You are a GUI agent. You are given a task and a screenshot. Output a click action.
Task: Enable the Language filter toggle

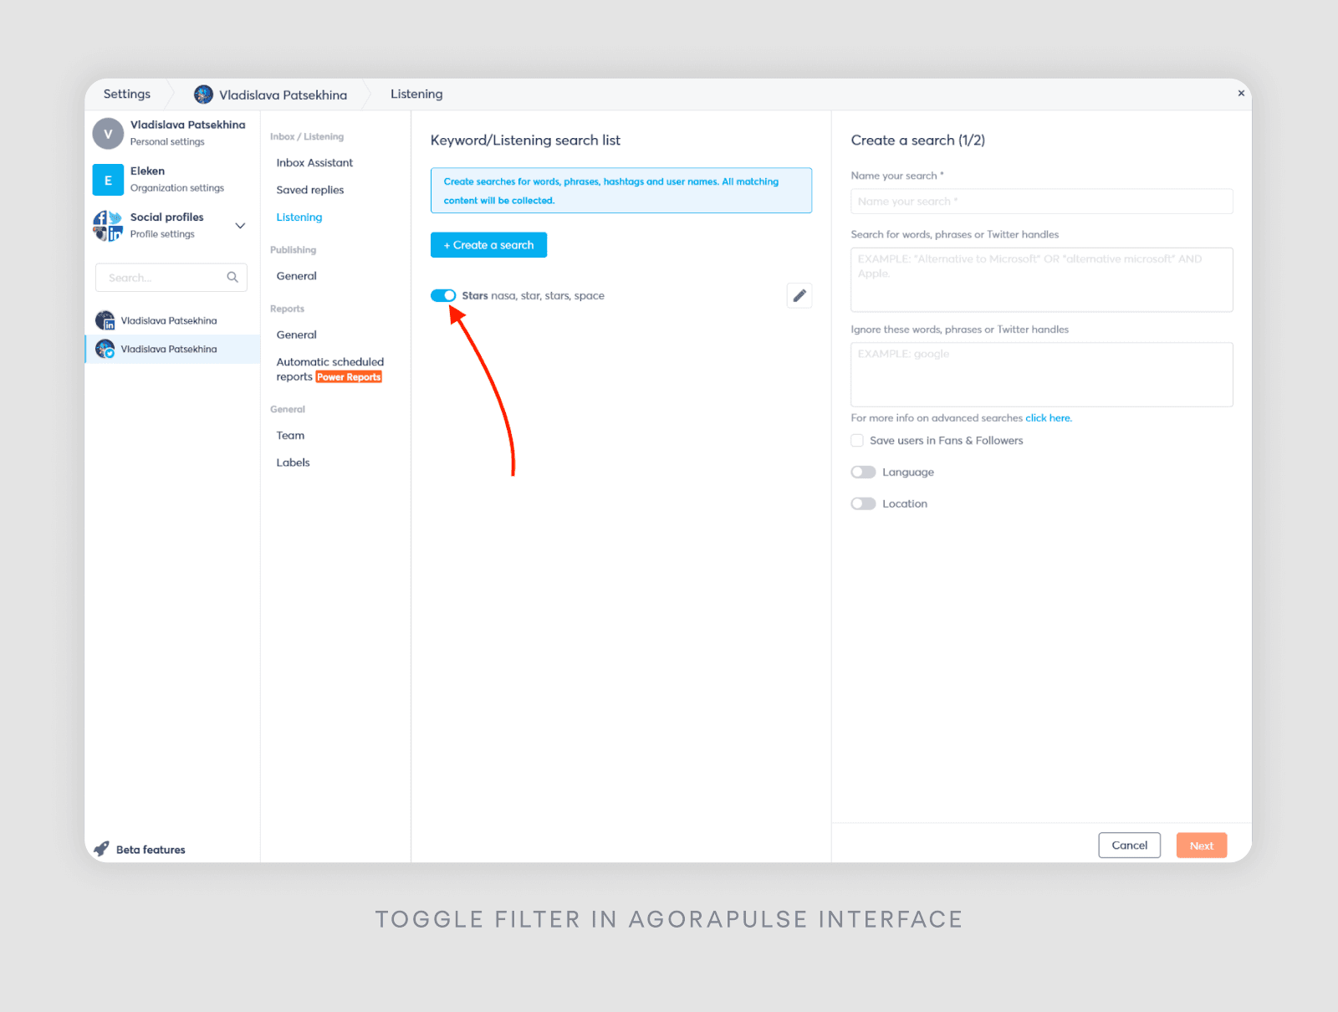point(863,473)
